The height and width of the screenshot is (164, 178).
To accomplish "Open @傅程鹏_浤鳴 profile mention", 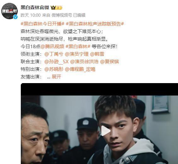I will pos(80,69).
